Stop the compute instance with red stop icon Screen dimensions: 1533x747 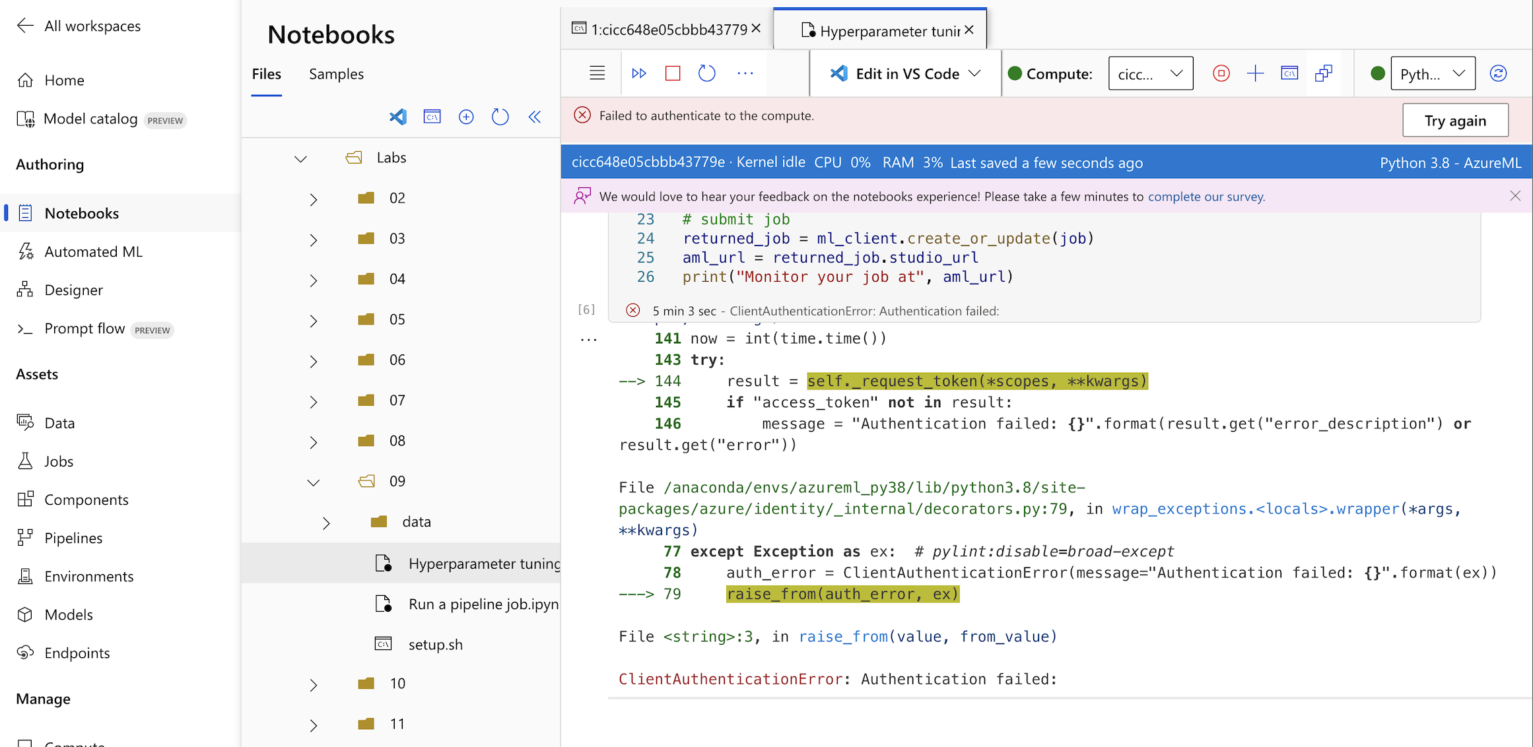[1221, 73]
